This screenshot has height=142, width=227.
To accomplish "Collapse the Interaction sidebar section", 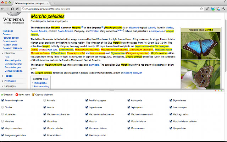I will pos(2,53).
